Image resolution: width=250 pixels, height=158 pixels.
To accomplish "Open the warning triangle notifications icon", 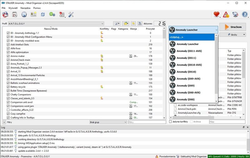I will pyautogui.click(x=226, y=14).
